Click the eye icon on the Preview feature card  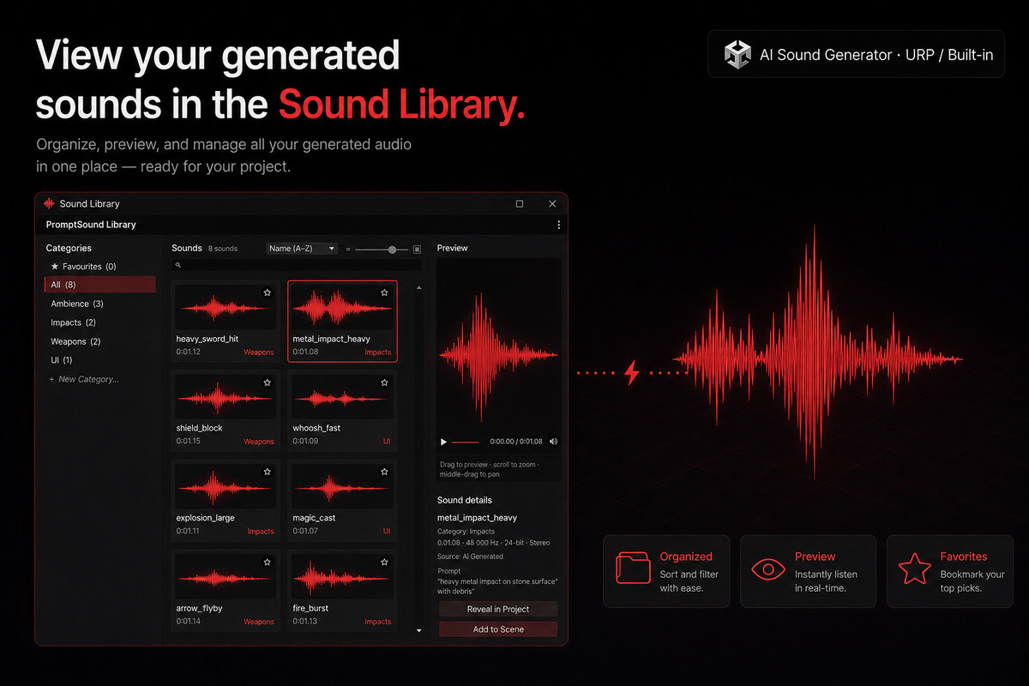click(x=767, y=570)
